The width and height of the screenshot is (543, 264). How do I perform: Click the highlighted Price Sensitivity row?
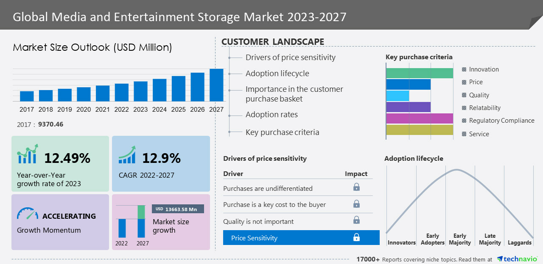point(301,238)
